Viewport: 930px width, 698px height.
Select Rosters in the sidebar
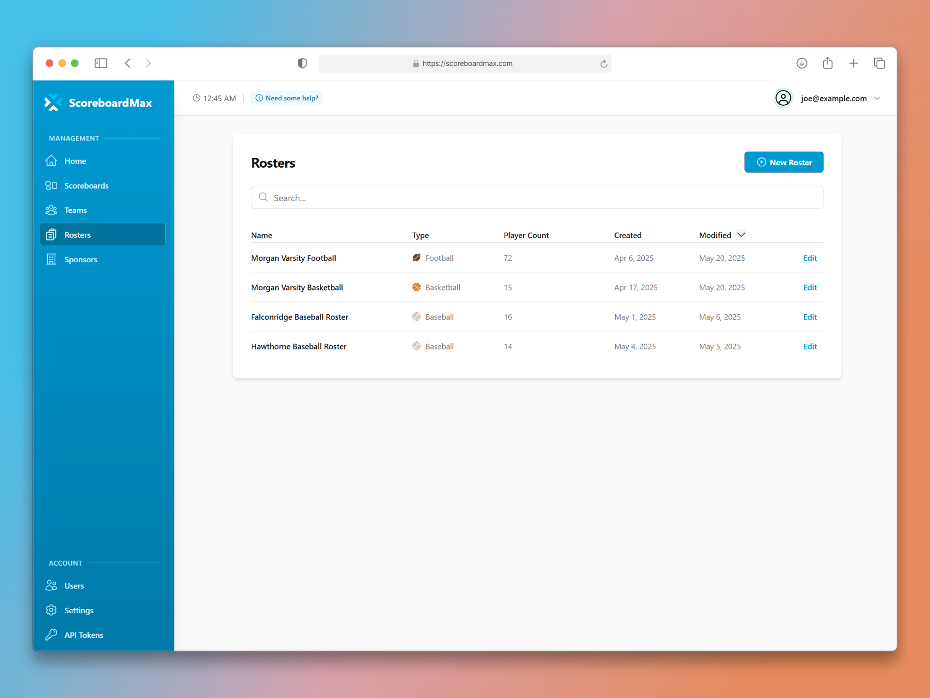[x=103, y=235]
